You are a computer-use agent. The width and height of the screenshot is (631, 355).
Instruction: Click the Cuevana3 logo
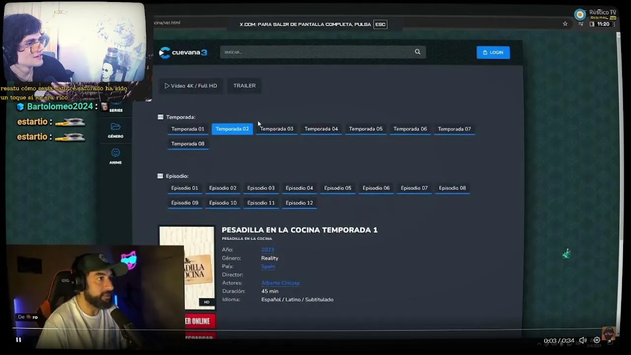pyautogui.click(x=183, y=52)
